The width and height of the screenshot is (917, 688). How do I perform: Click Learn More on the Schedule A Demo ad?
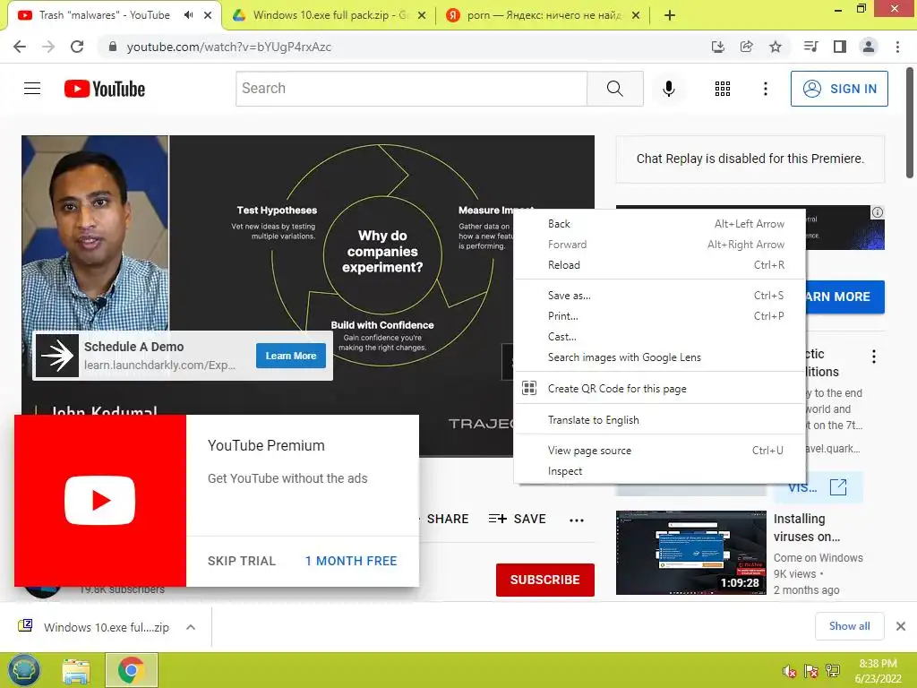(x=291, y=356)
